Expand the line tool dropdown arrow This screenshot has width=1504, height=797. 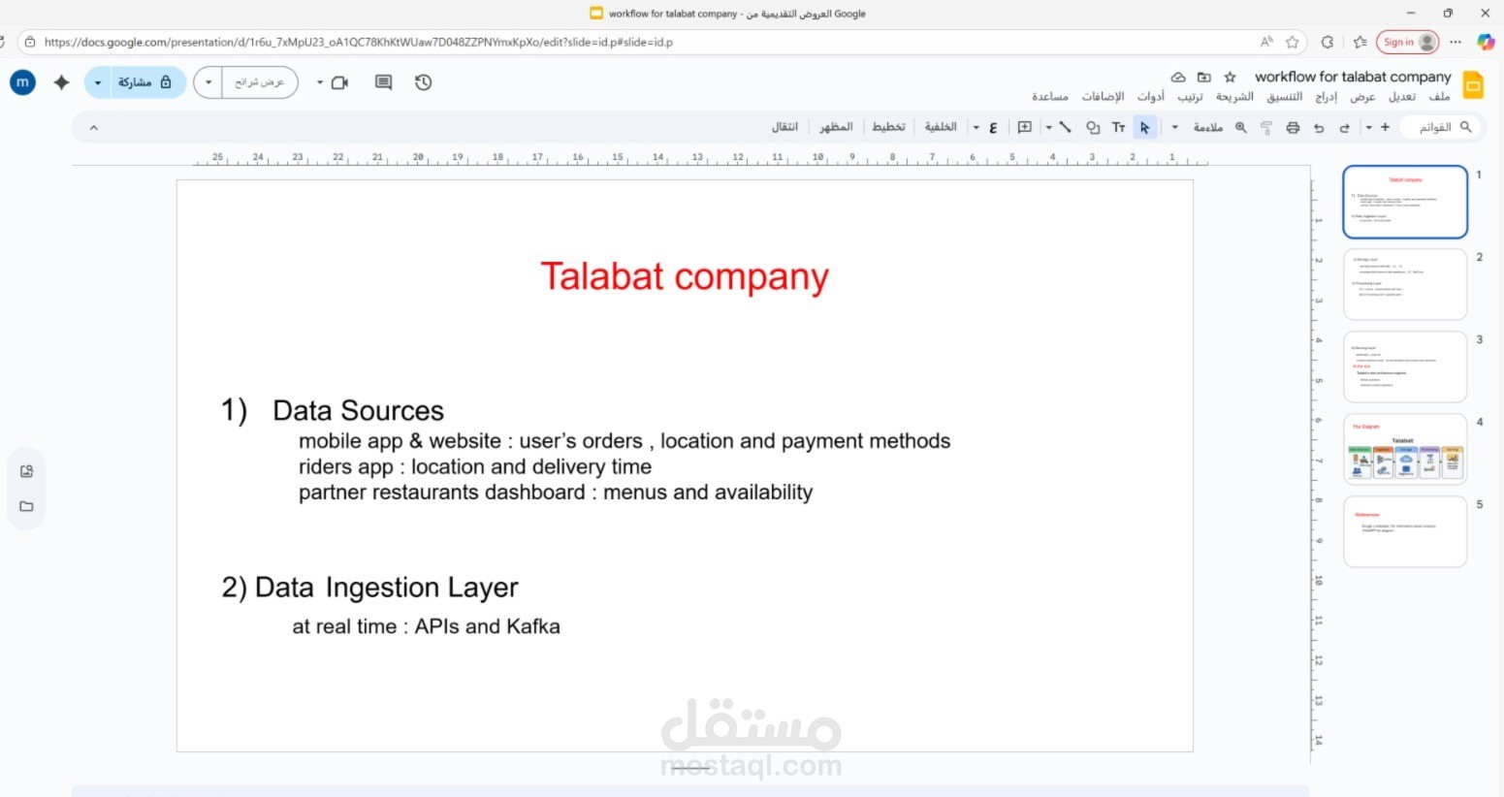coord(1048,127)
